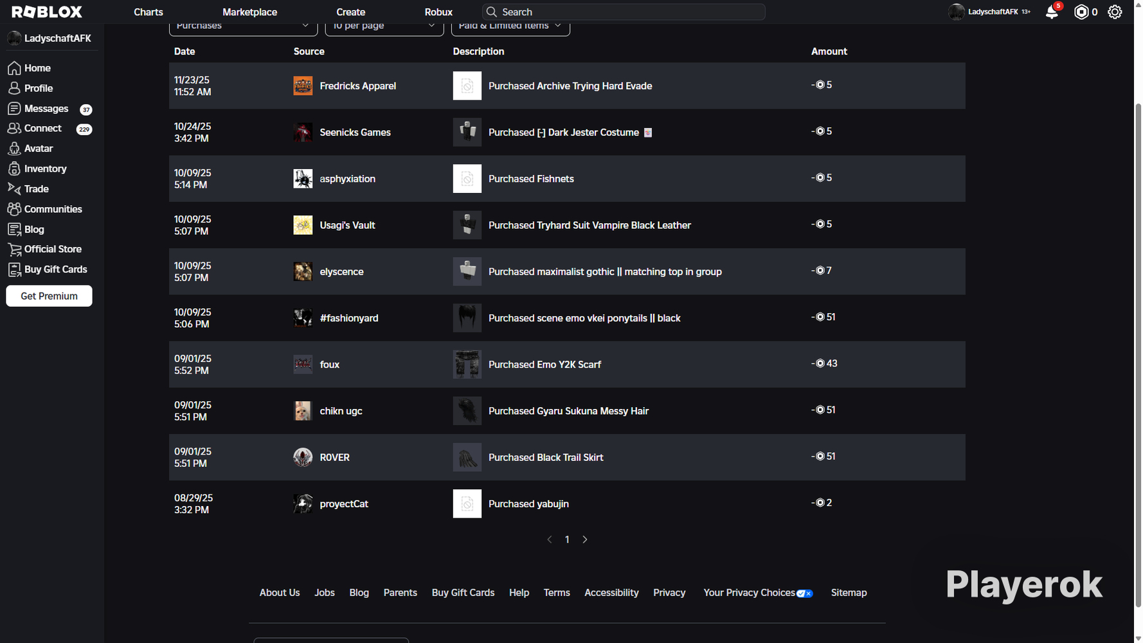
Task: Click the ROVER group icon
Action: point(303,457)
